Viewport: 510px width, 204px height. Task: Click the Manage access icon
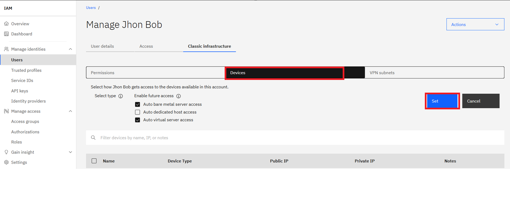tap(6, 111)
